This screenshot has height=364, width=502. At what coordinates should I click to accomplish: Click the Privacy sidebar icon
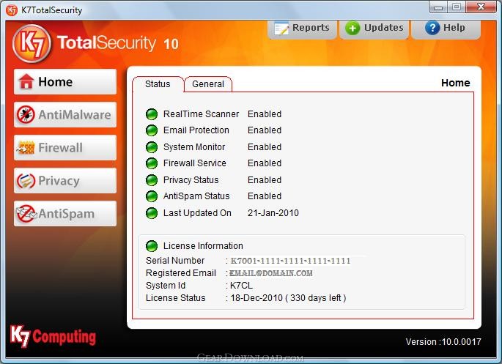(x=26, y=181)
